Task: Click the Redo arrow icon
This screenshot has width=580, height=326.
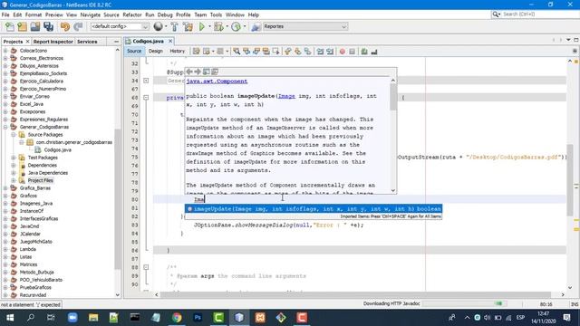Action: click(78, 26)
